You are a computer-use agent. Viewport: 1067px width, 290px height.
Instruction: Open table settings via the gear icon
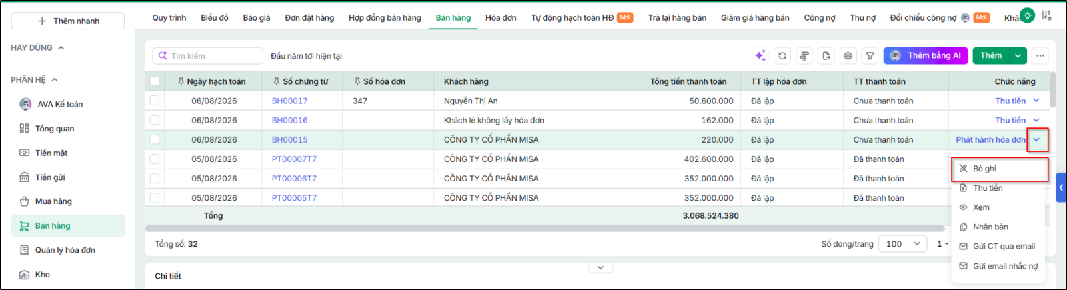click(848, 56)
